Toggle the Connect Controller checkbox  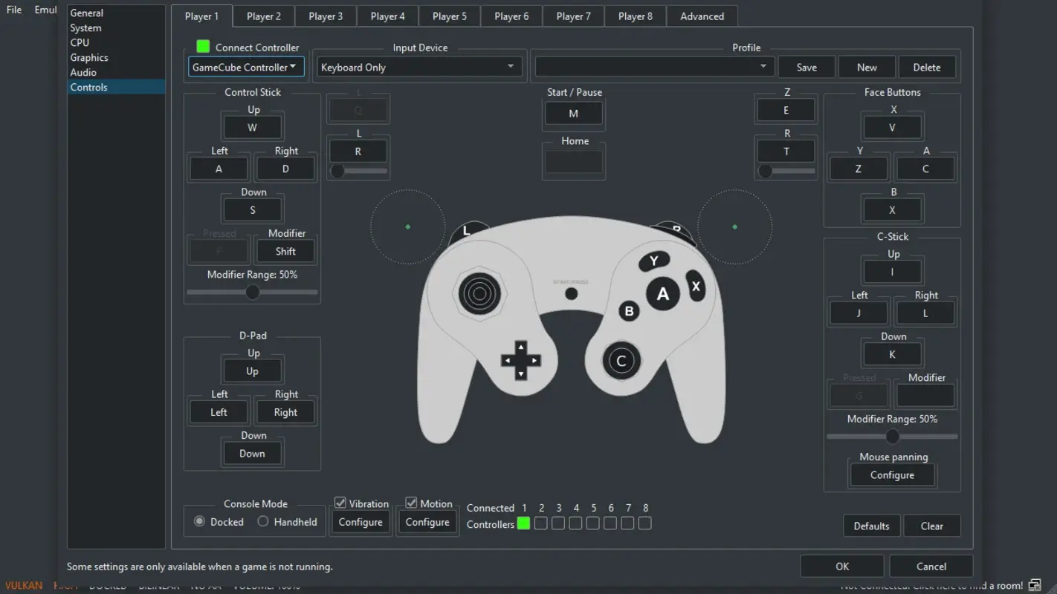tap(202, 46)
